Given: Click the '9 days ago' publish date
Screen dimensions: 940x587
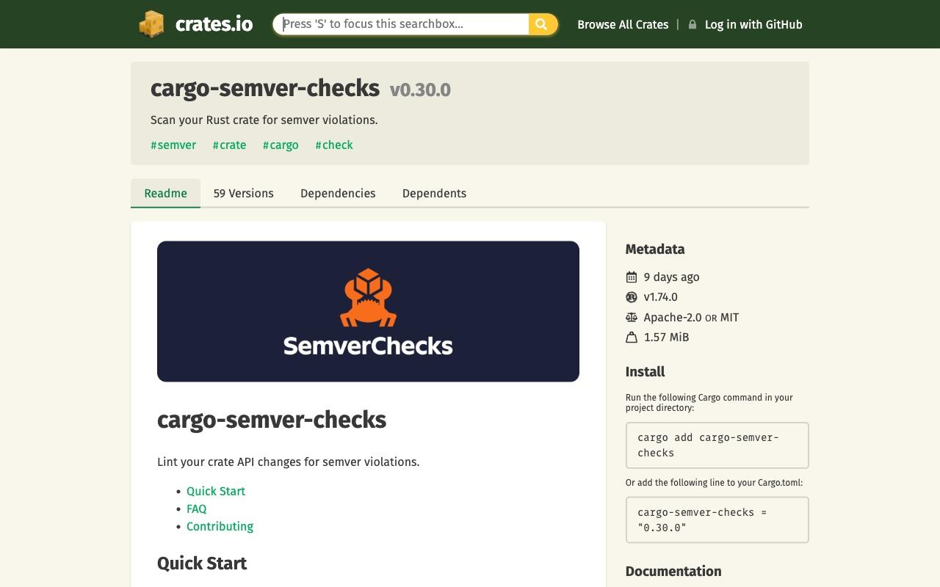Looking at the screenshot, I should [x=671, y=277].
